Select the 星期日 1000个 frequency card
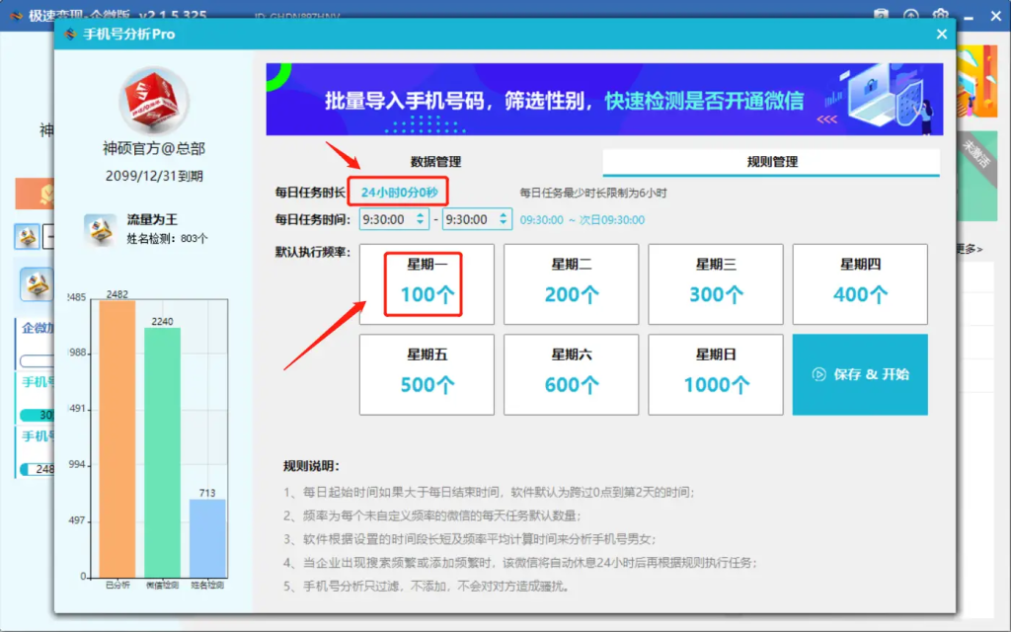The width and height of the screenshot is (1011, 632). (x=716, y=374)
